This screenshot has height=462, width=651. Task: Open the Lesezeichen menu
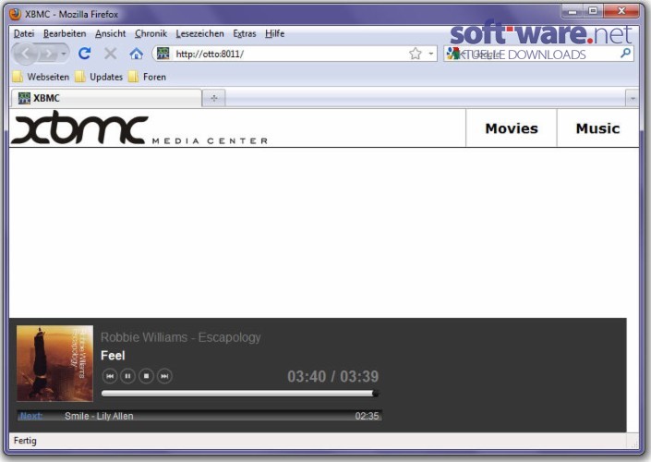click(x=199, y=33)
